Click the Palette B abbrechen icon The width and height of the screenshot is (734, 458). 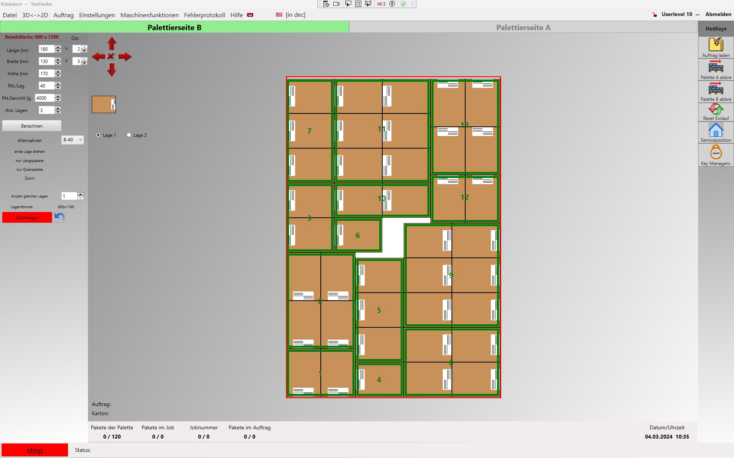(x=716, y=88)
